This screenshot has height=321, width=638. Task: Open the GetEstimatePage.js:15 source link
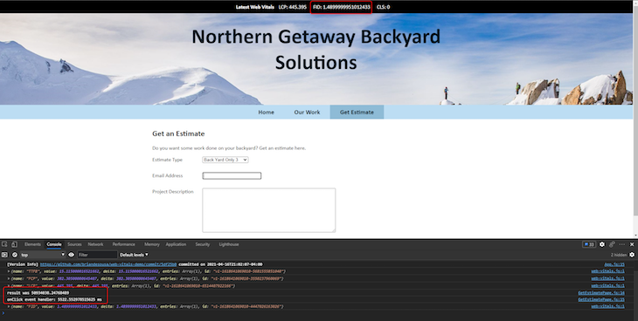(x=601, y=299)
